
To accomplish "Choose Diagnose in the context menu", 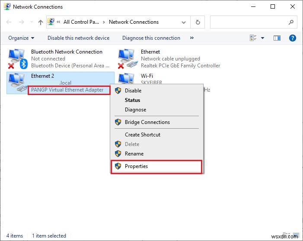I will (156, 110).
